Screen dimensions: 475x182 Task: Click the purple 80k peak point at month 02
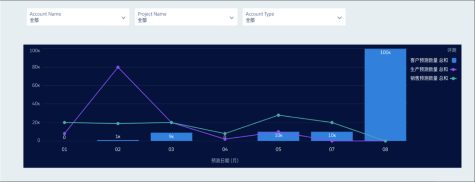click(118, 67)
